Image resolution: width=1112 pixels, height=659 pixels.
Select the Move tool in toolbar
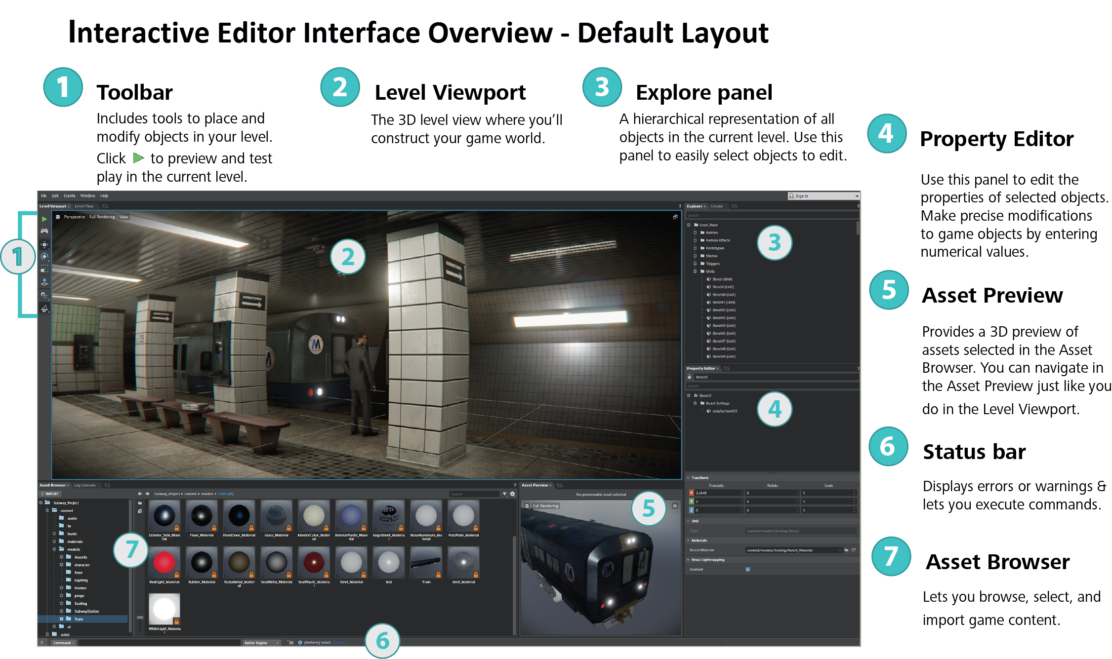pos(44,245)
